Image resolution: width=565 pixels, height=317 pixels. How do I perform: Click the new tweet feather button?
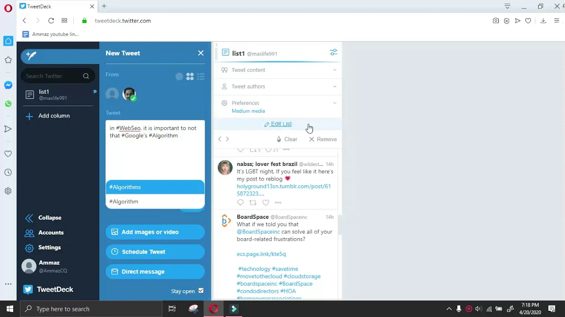(x=60, y=56)
